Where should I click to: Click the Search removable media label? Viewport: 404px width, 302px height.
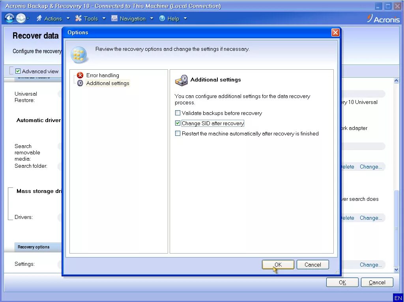tap(27, 152)
